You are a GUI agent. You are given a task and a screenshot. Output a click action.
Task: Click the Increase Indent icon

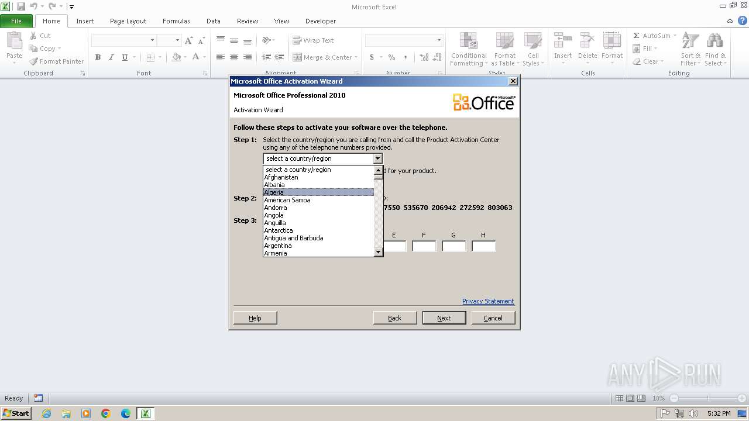click(280, 57)
